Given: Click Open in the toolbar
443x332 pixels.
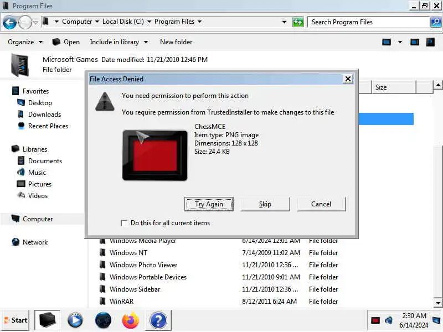Looking at the screenshot, I should point(66,42).
